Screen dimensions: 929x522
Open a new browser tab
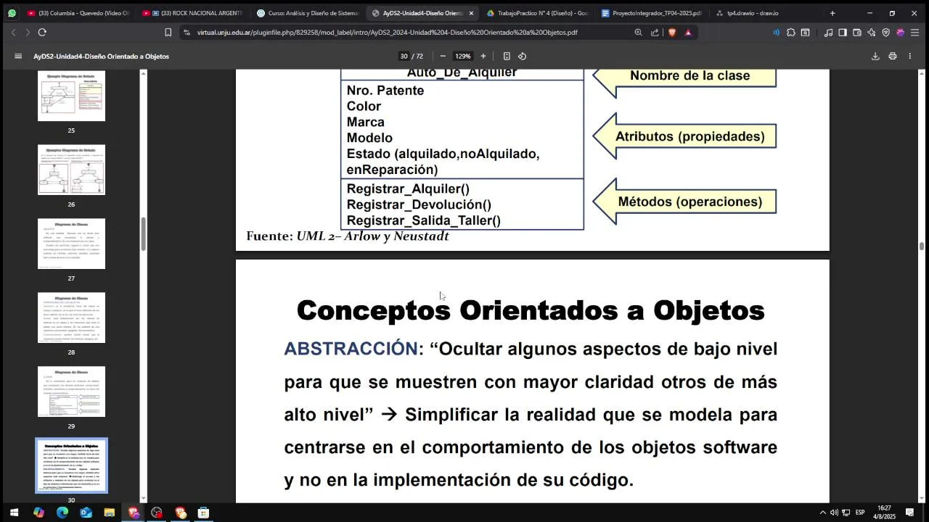coord(832,13)
